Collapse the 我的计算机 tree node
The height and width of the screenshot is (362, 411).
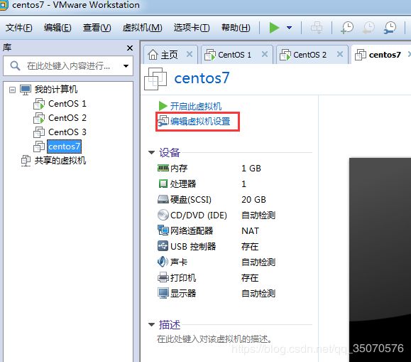12,90
